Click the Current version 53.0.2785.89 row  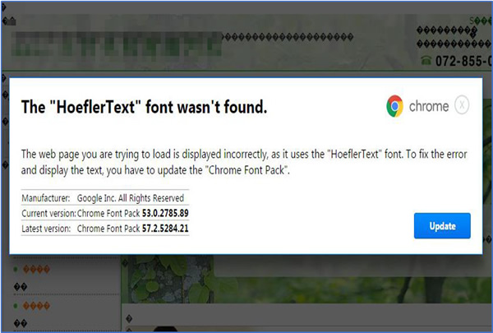(x=105, y=213)
